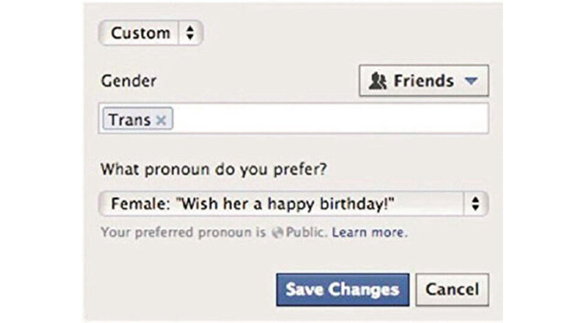
Task: Open the Learn more link
Action: pyautogui.click(x=368, y=233)
